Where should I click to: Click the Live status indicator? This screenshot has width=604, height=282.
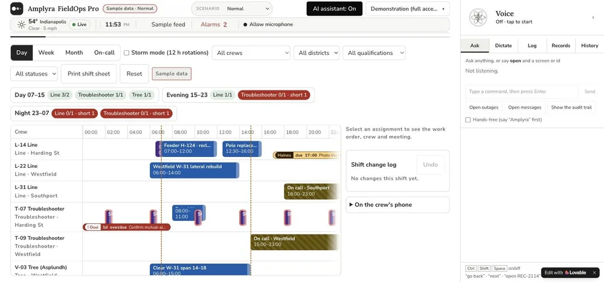coord(79,25)
